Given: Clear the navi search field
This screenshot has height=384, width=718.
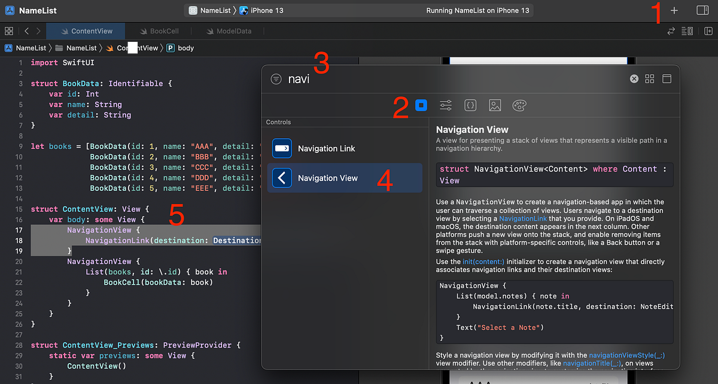Looking at the screenshot, I should click(634, 78).
